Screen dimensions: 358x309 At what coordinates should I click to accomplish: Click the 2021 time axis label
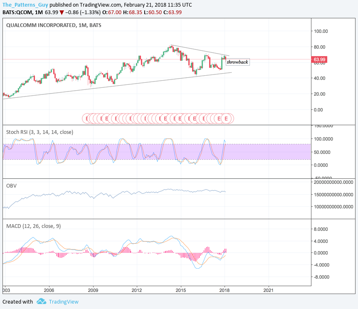268,290
